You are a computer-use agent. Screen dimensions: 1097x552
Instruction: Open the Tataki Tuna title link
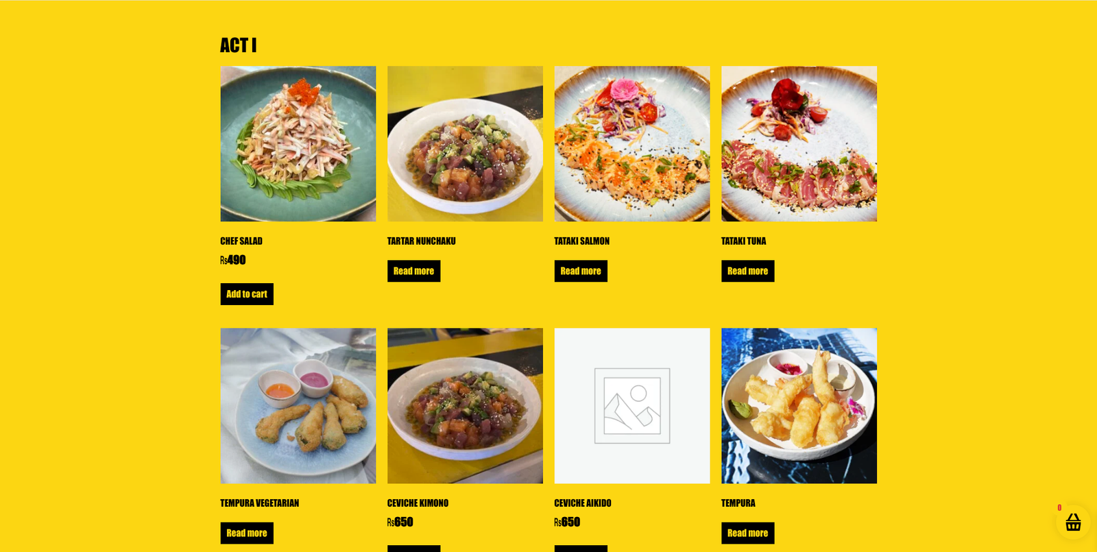click(744, 241)
